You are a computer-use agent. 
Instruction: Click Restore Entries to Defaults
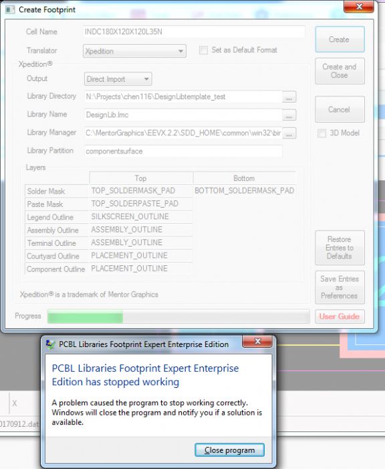point(340,248)
